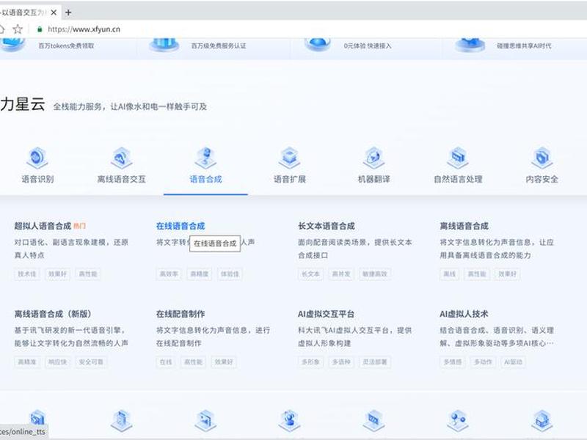
Task: Select the 内容安全 category icon
Action: [542, 158]
